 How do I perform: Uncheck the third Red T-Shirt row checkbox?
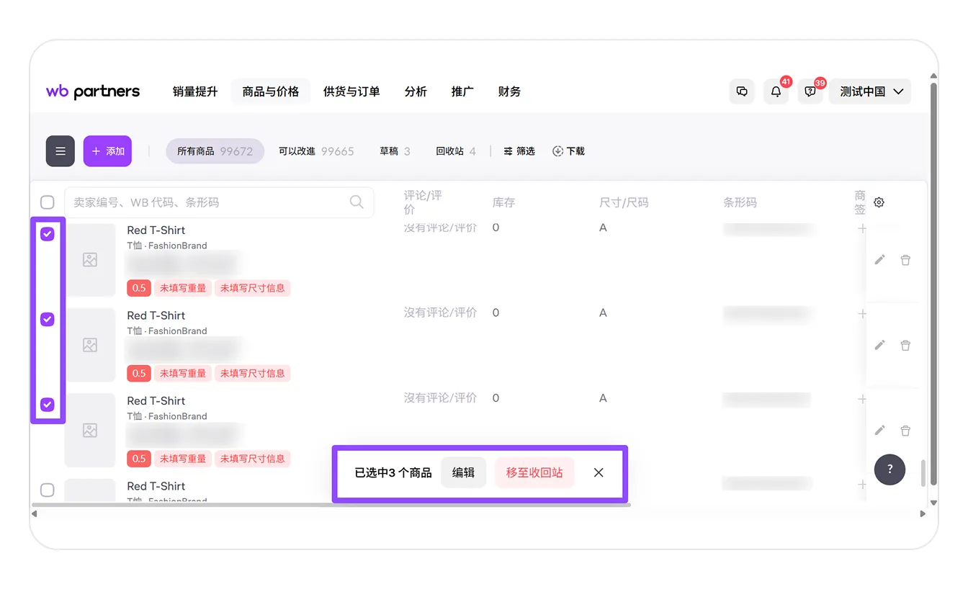point(48,405)
